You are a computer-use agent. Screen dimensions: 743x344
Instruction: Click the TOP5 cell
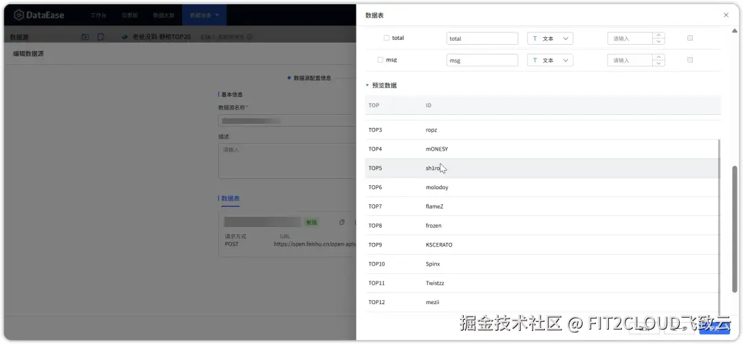[x=375, y=168]
